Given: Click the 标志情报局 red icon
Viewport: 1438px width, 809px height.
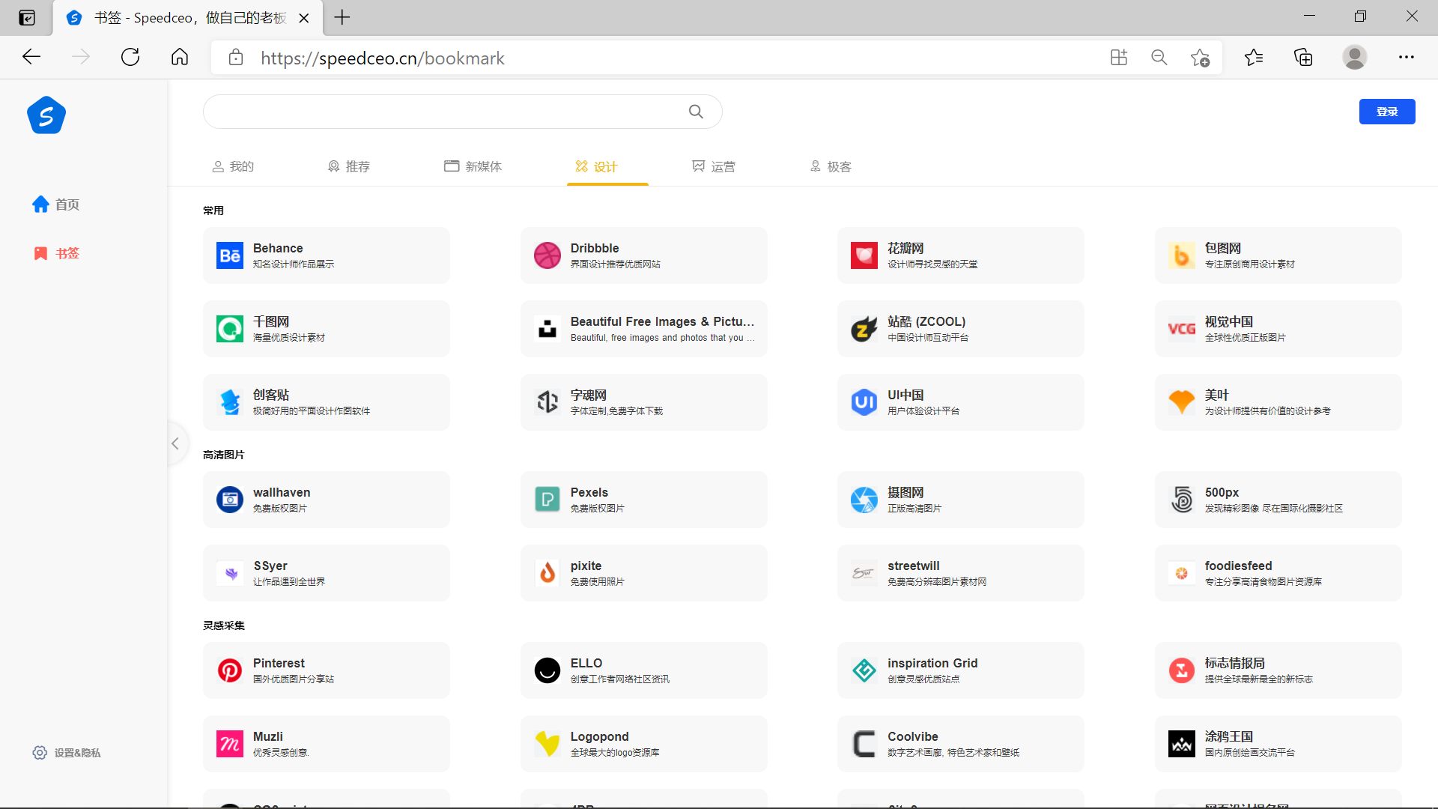Looking at the screenshot, I should coord(1182,670).
